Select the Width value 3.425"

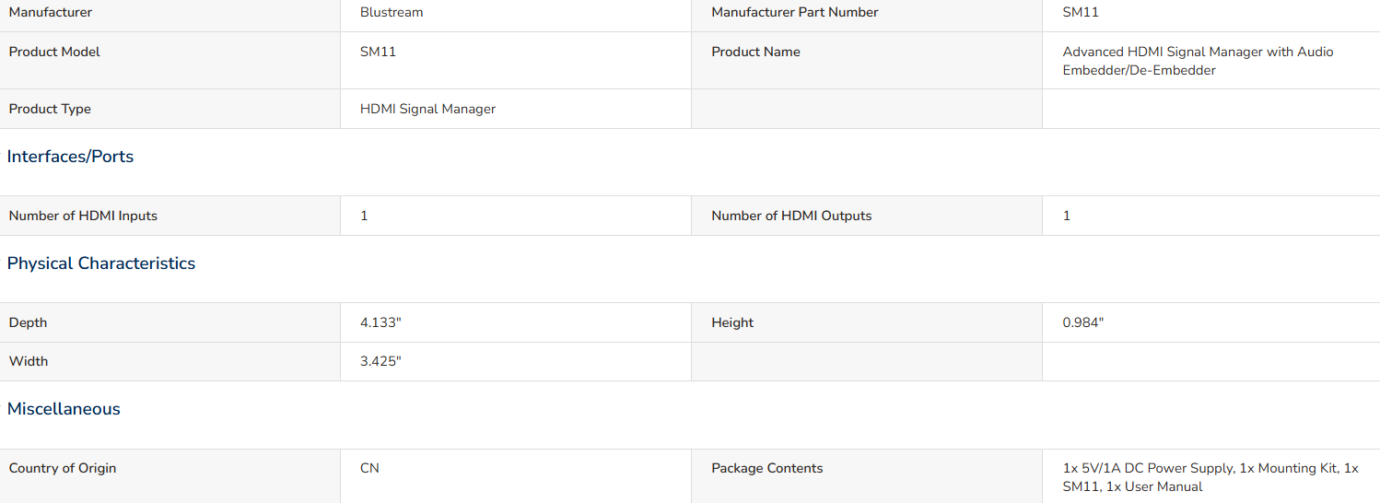[380, 361]
